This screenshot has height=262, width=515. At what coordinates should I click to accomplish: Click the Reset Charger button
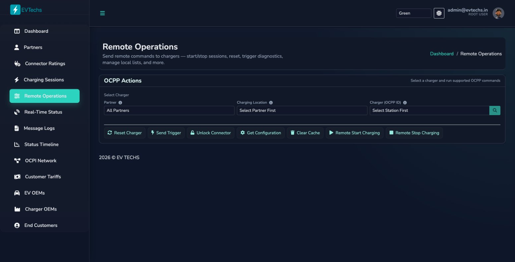[x=124, y=133]
